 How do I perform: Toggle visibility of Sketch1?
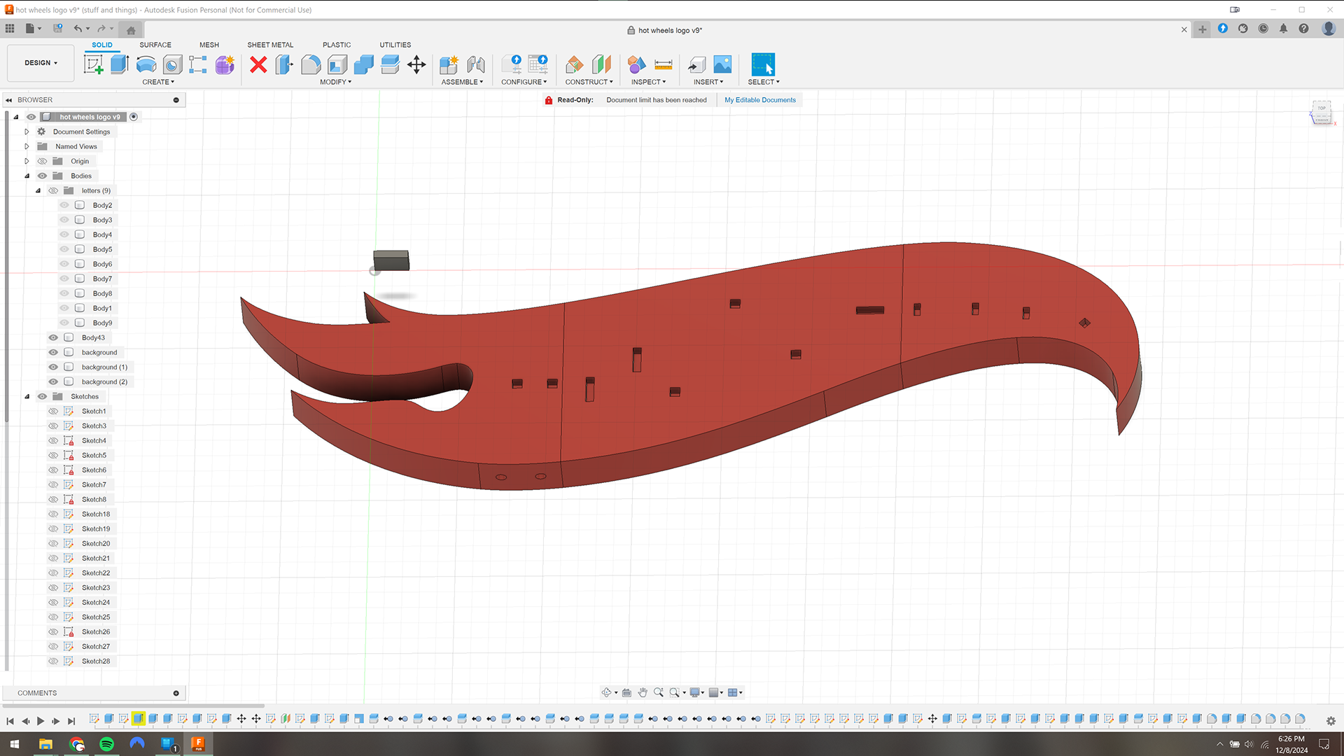[53, 411]
